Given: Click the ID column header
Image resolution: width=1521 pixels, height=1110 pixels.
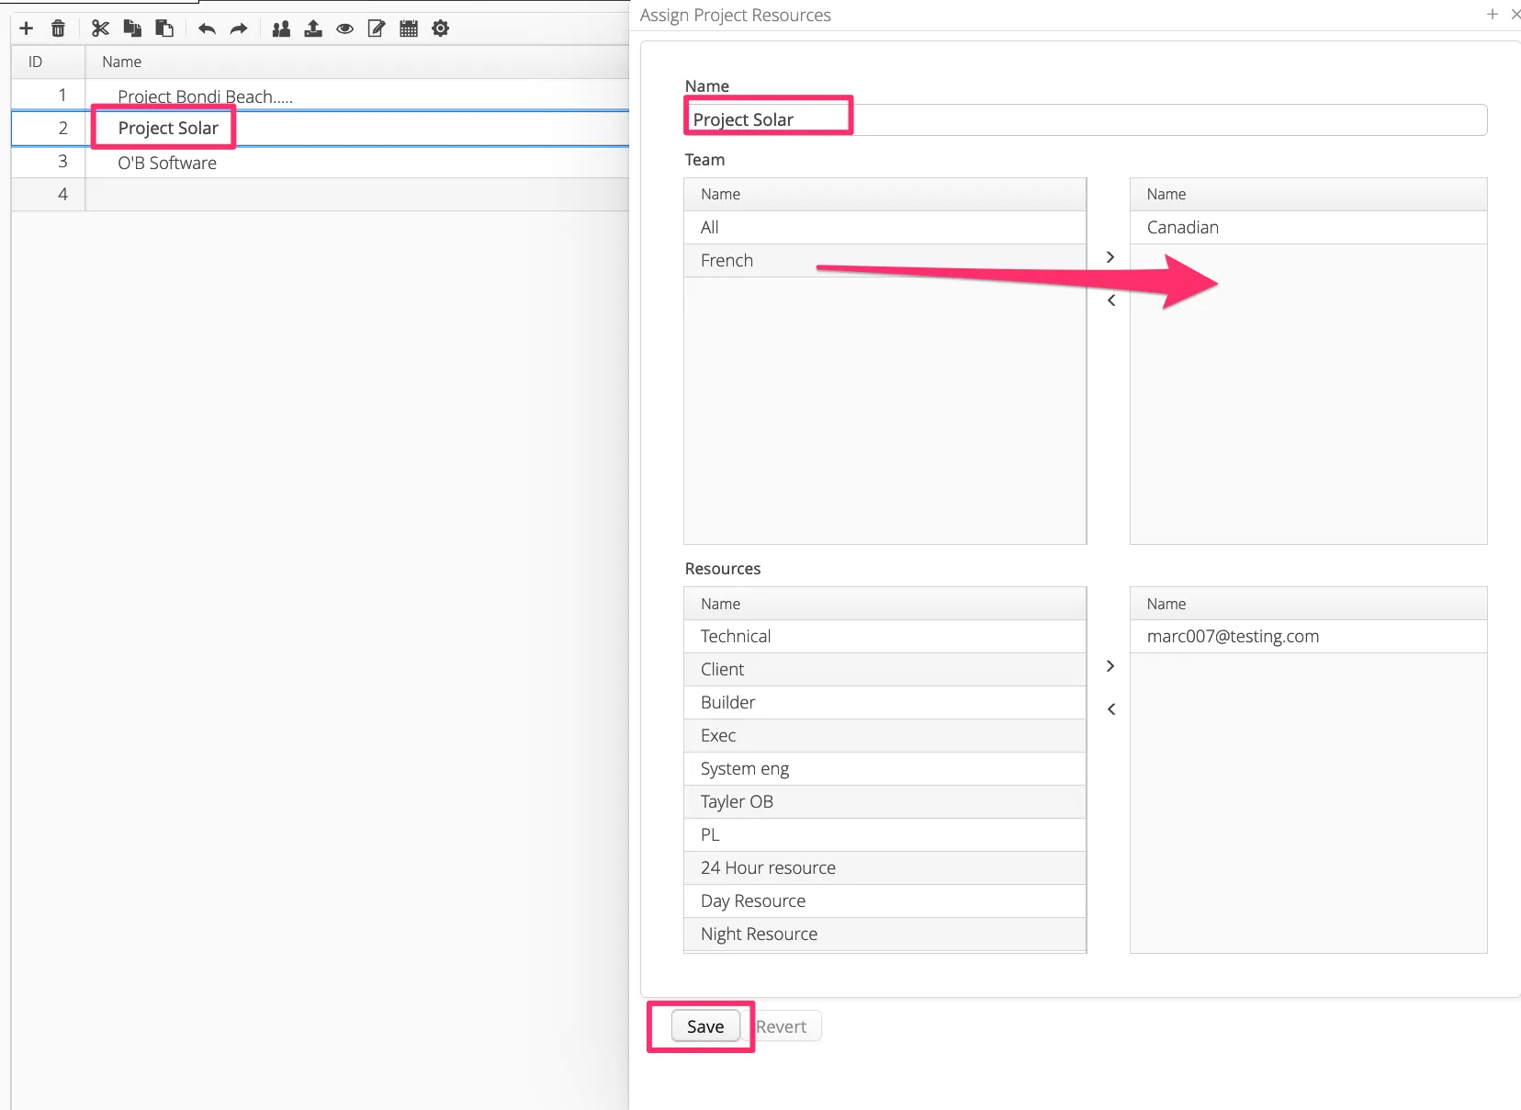Looking at the screenshot, I should tap(48, 62).
